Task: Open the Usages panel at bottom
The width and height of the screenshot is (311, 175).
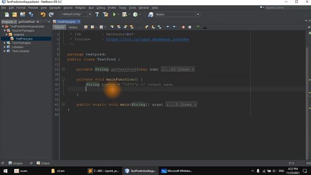Action: [16, 163]
